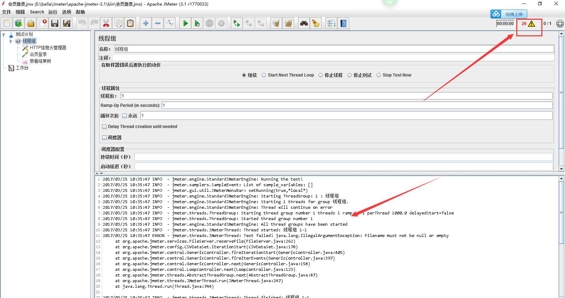565x298 pixels.
Task: Select the 工作台 workbench node
Action: [x=22, y=68]
